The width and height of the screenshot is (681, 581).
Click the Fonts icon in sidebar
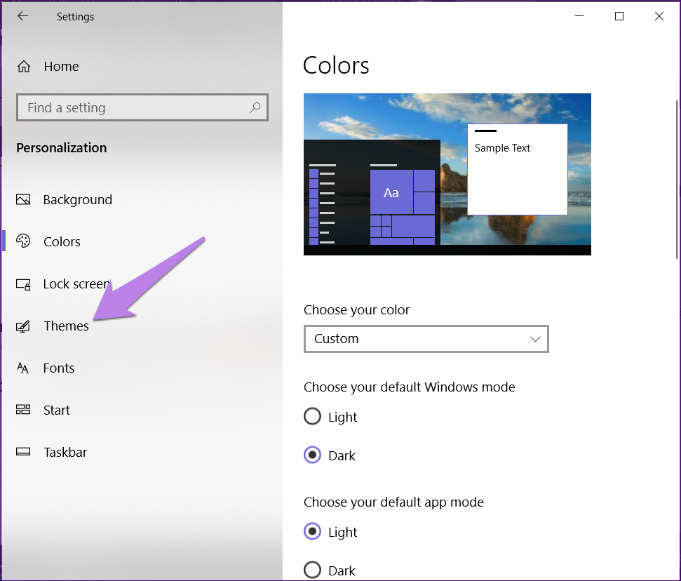[x=23, y=368]
